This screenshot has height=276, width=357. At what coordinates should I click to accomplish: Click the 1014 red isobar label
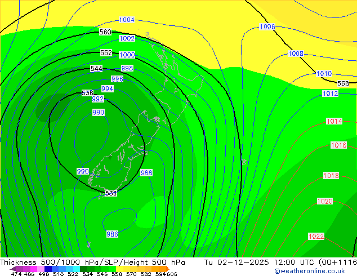pos(334,122)
